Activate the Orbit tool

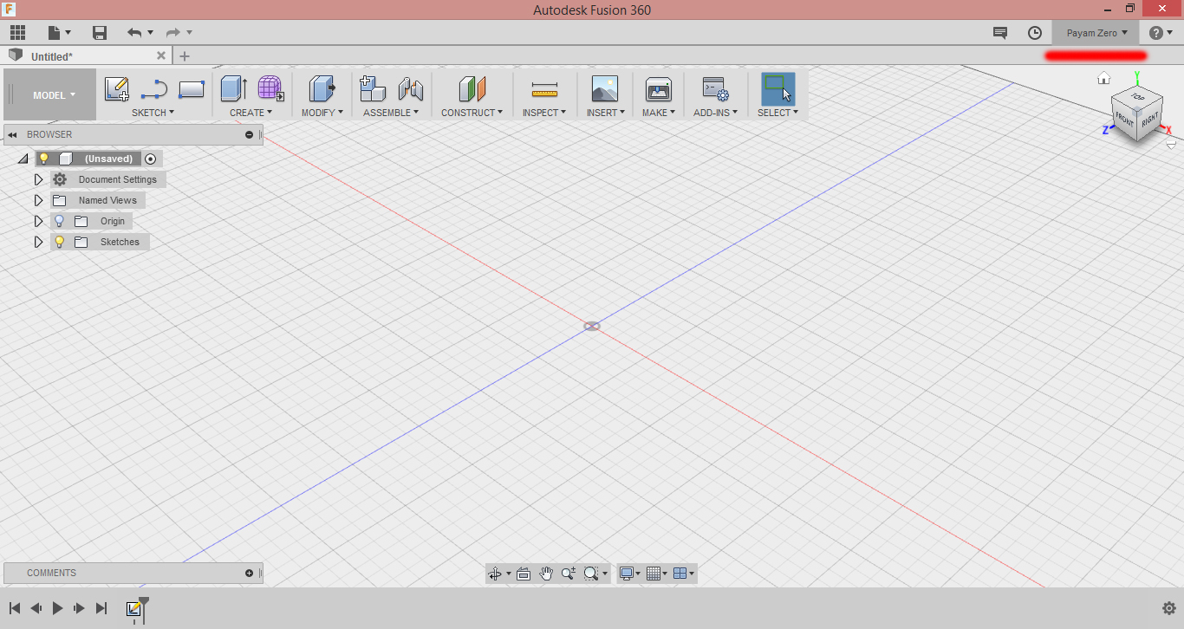(x=494, y=573)
